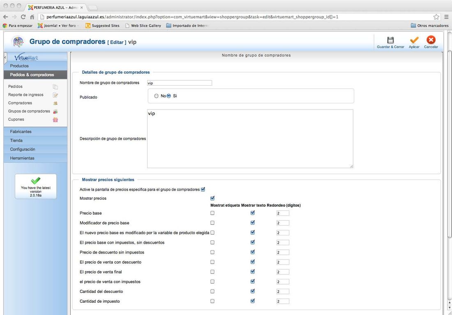Viewport: 452px width, 315px height.
Task: Click the green latest version checkmark
Action: click(x=36, y=180)
